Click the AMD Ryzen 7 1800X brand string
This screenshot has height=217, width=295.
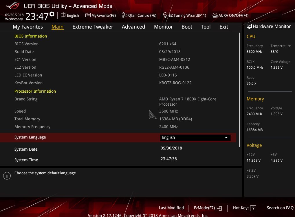tap(188, 102)
